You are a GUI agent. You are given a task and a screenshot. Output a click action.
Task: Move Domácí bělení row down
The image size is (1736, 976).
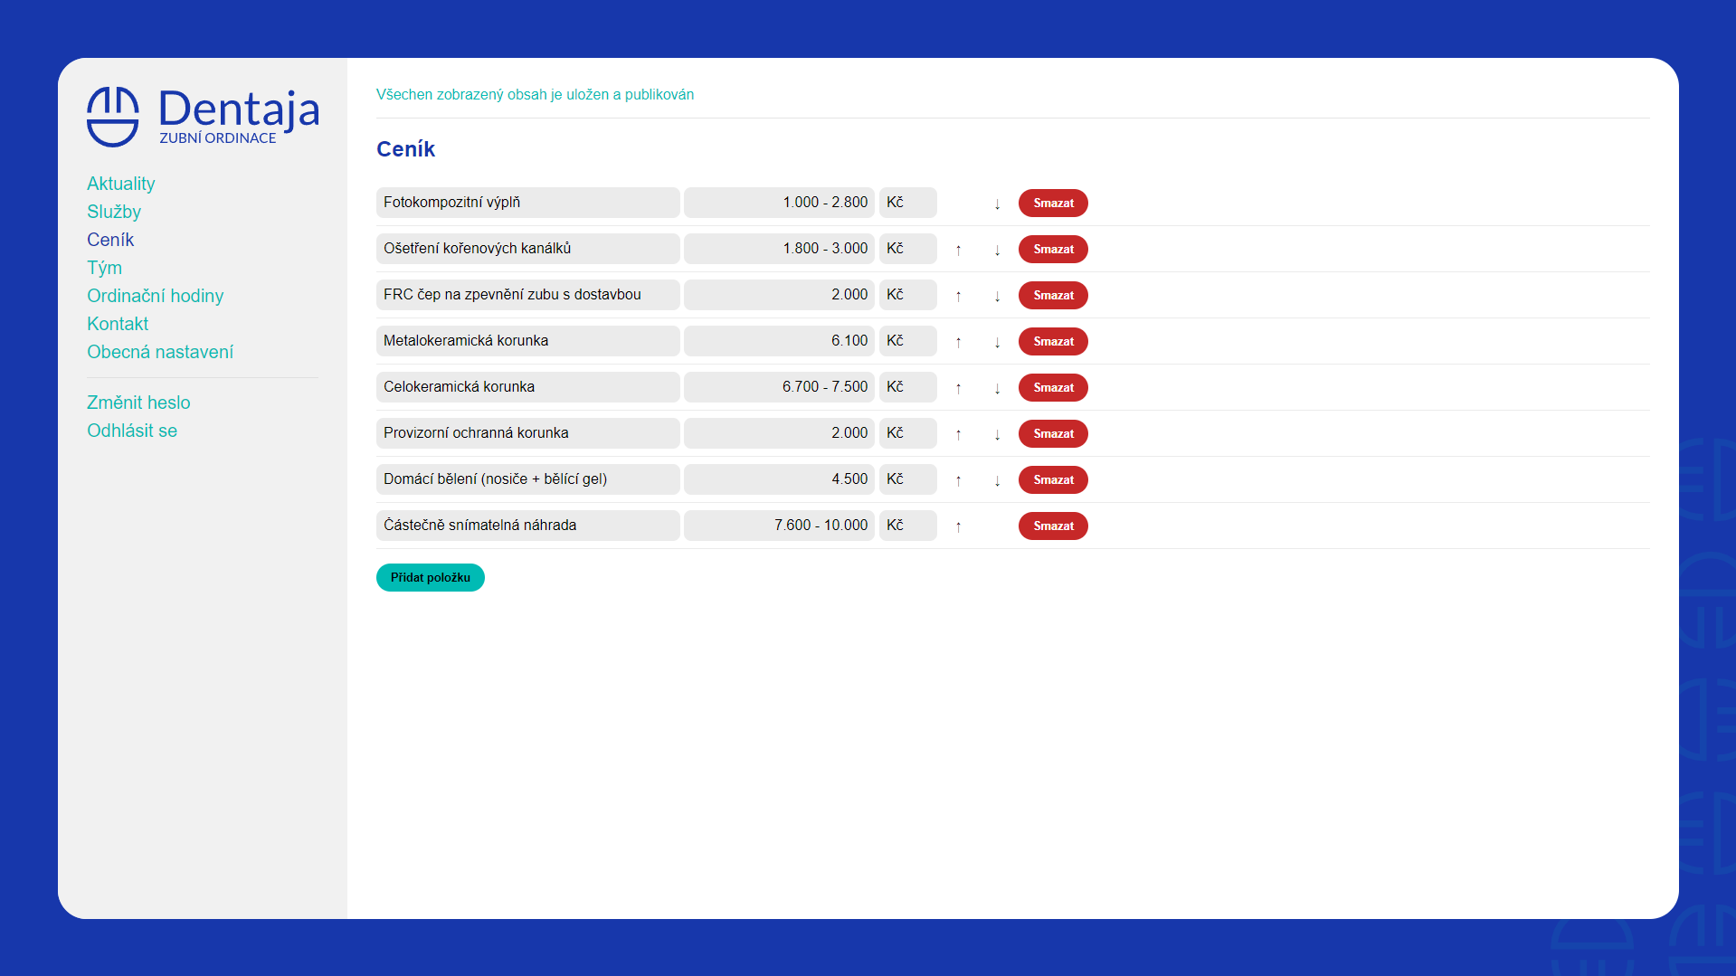pos(997,480)
